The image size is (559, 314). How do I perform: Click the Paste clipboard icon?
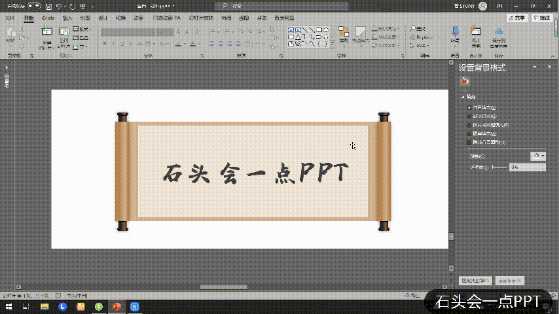(11, 33)
